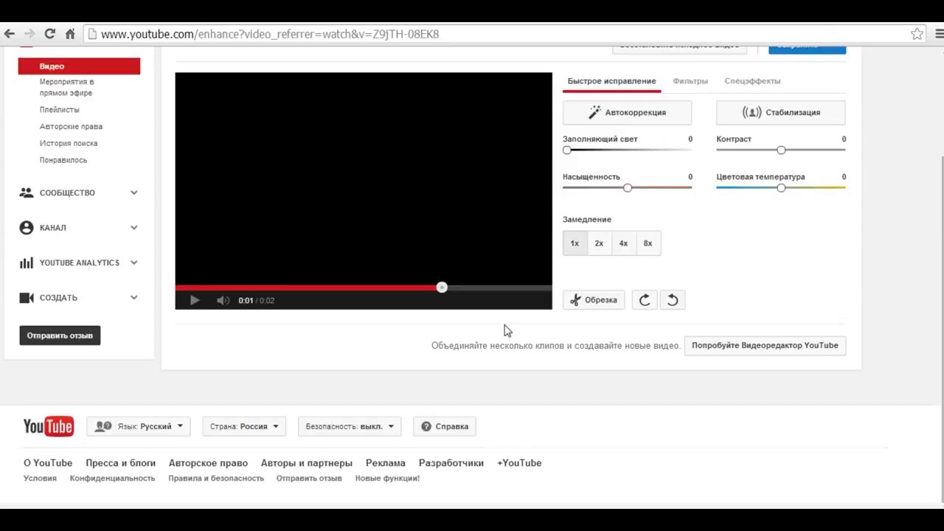Reload the page with refresh icon
Viewport: 944px width, 531px height.
coord(50,34)
